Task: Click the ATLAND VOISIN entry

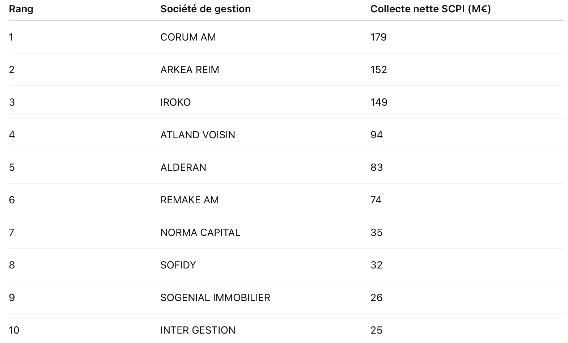Action: (198, 135)
